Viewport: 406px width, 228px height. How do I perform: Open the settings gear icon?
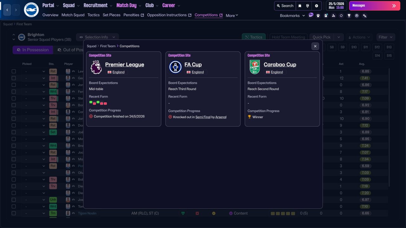[x=317, y=6]
